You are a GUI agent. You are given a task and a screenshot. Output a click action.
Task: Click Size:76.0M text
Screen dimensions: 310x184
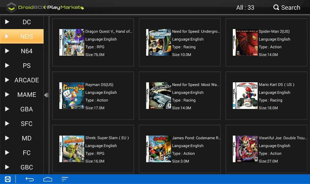pos(95,55)
